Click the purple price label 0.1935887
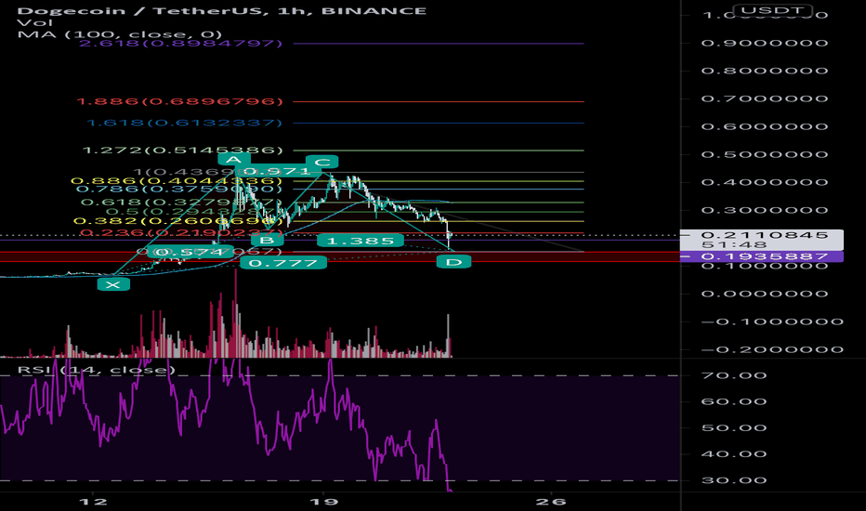The image size is (866, 511). tap(765, 256)
